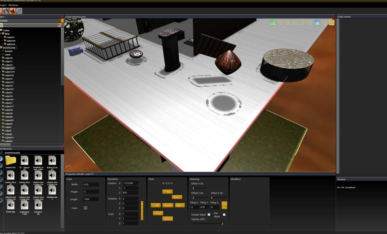
Task: Click the joystick play icon in toolbar
Action: [12, 11]
